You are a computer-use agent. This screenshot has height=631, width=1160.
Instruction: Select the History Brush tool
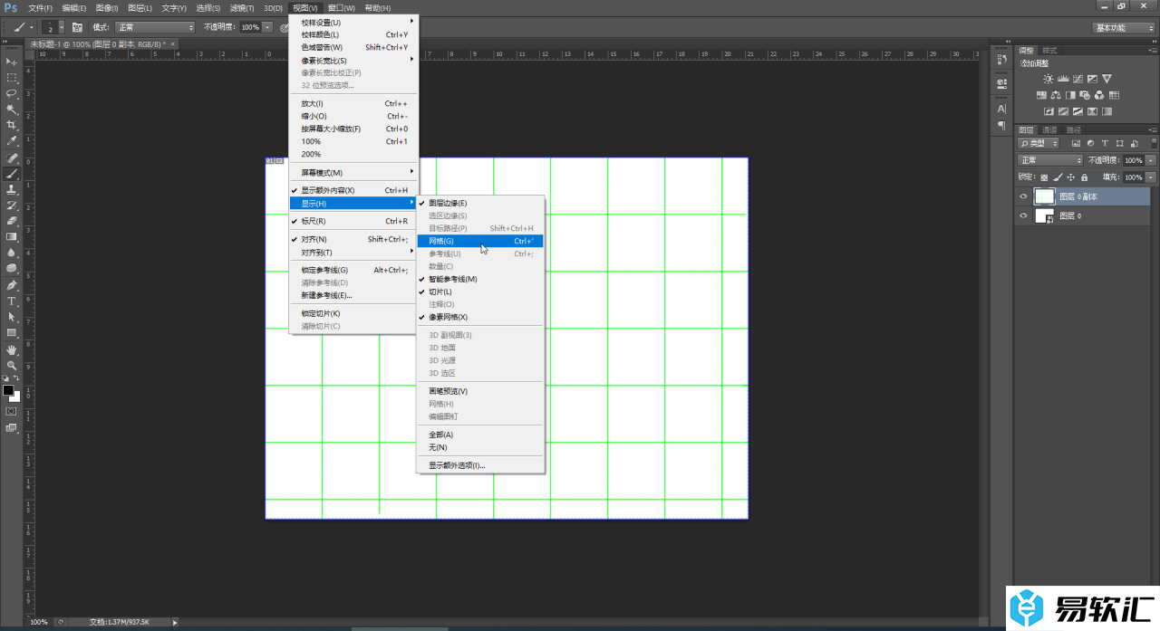12,206
